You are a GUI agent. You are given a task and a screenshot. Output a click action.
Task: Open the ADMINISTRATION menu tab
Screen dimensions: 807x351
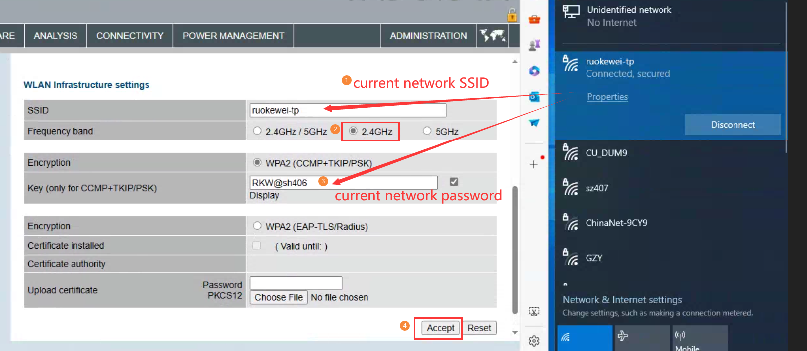[x=429, y=36]
